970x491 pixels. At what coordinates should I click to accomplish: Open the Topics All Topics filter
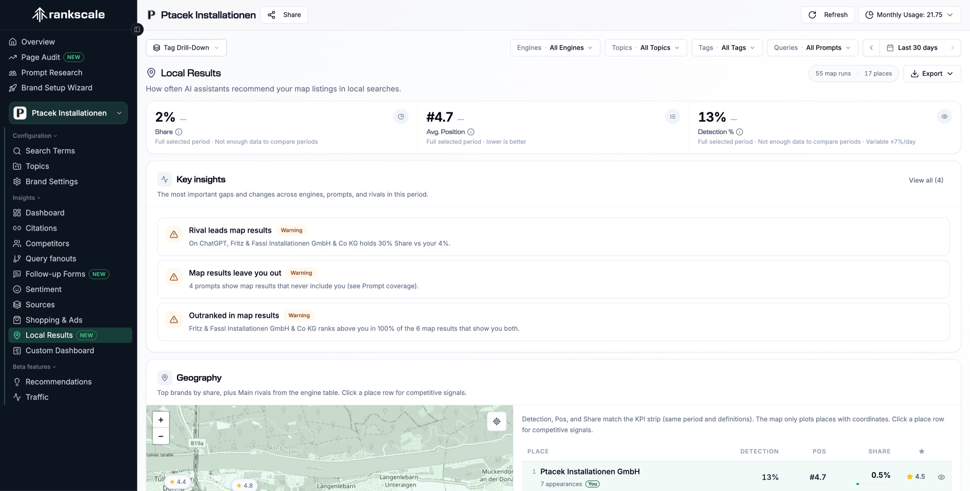[x=646, y=48]
